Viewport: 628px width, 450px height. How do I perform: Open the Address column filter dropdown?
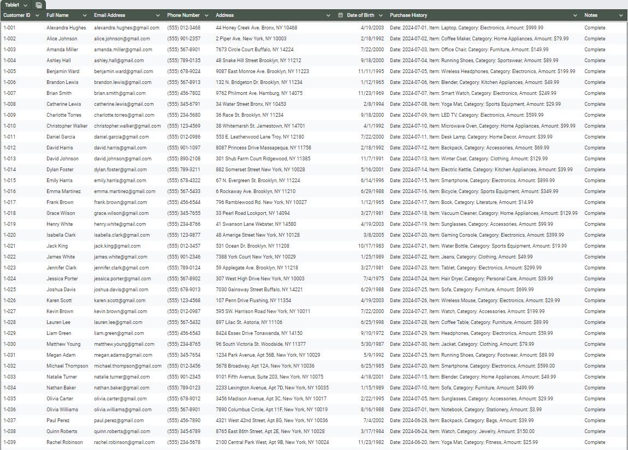pos(328,15)
